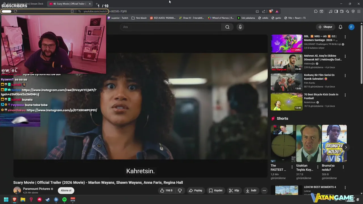
Task: Start voice search with the microphone icon
Action: coord(240,27)
